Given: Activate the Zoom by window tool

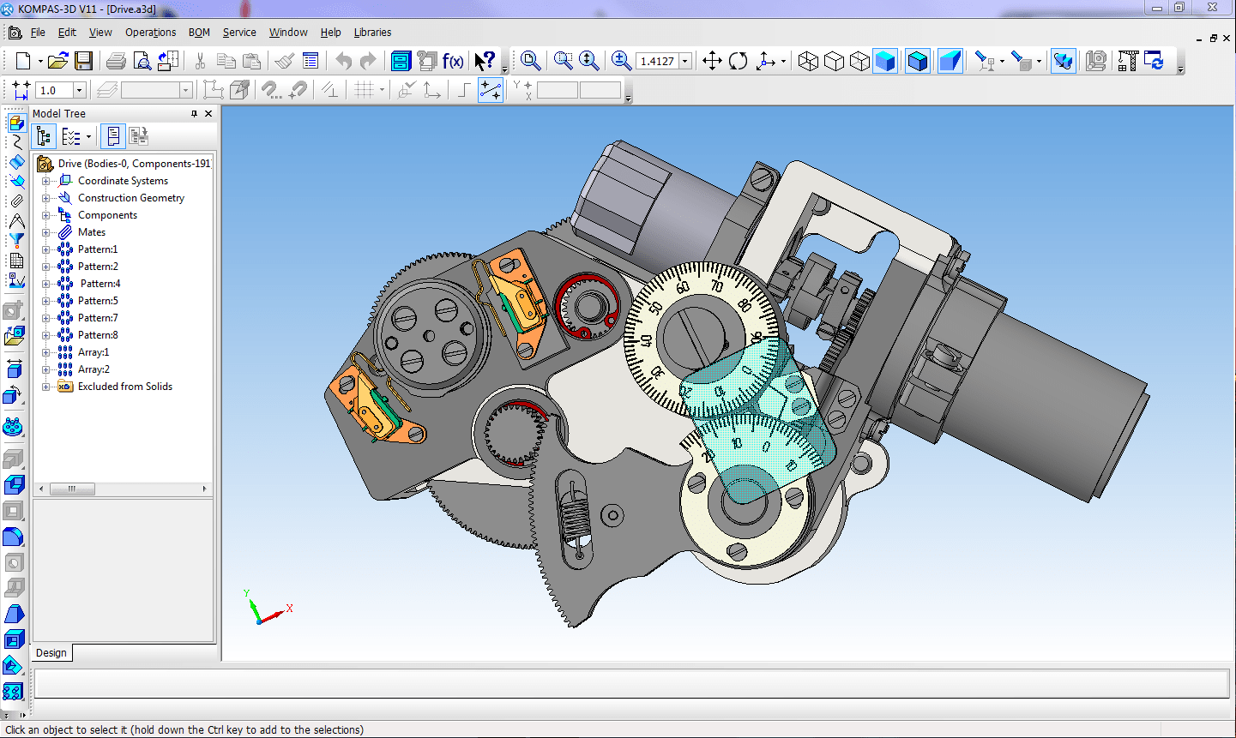Looking at the screenshot, I should 563,61.
